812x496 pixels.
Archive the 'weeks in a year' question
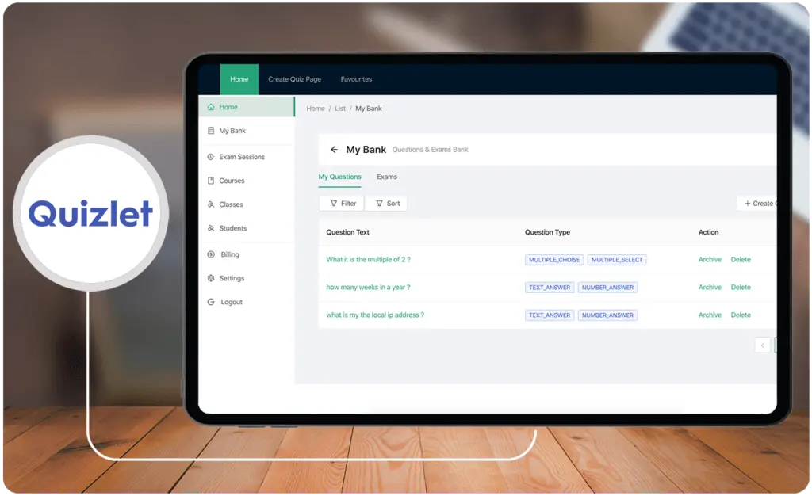coord(710,287)
